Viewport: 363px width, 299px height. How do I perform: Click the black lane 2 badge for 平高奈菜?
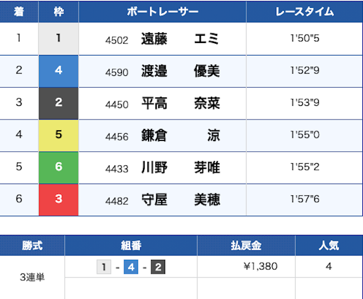(58, 103)
